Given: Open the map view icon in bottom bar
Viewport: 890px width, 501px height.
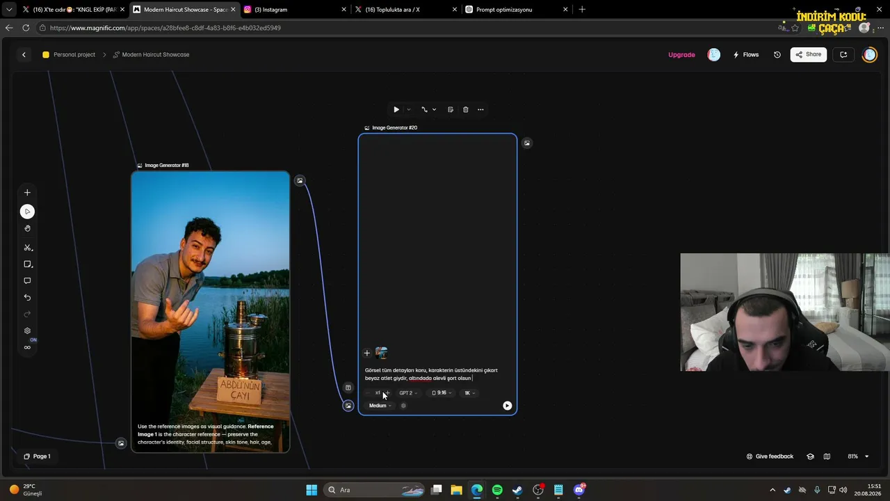Looking at the screenshot, I should point(827,456).
